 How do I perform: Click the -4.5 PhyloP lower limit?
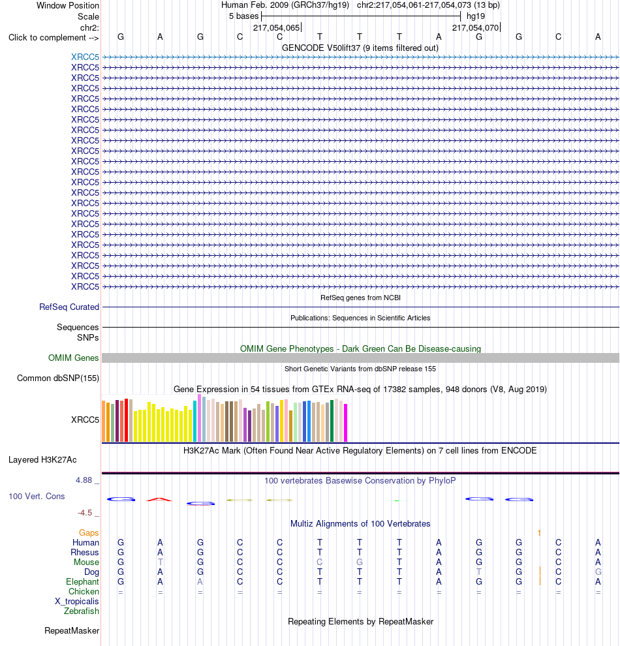pyautogui.click(x=85, y=512)
